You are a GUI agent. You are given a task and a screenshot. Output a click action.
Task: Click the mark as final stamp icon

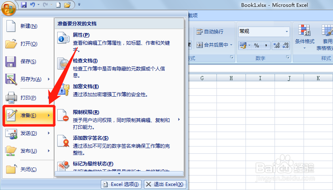[64, 166]
